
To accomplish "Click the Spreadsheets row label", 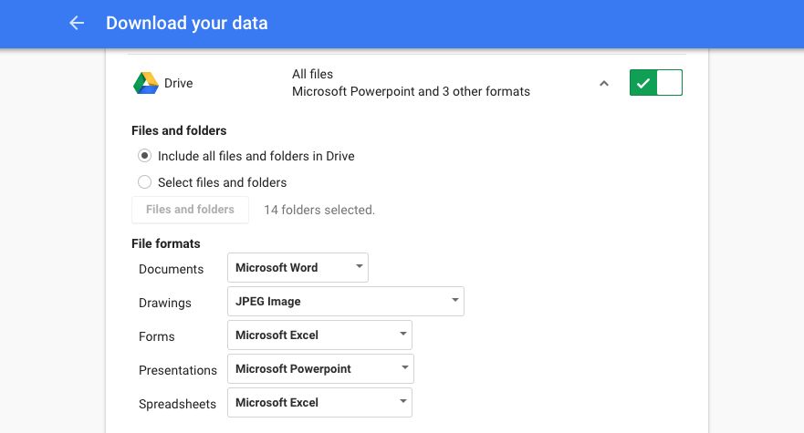I will click(x=177, y=405).
